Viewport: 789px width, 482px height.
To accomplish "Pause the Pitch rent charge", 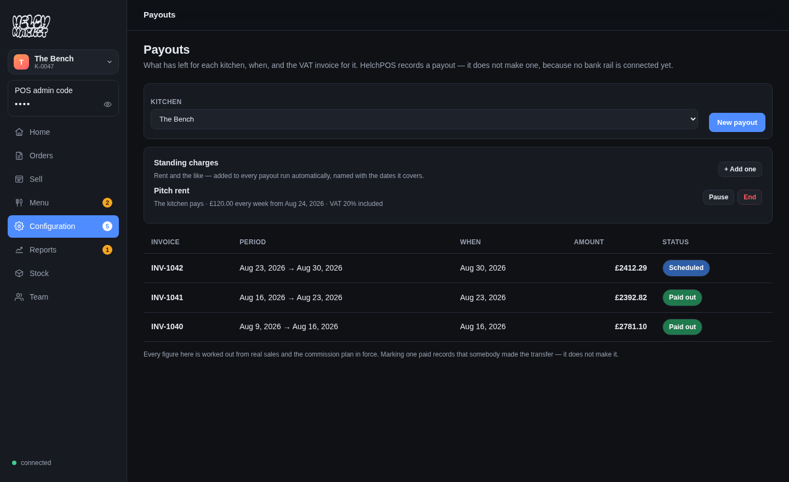I will (x=718, y=197).
